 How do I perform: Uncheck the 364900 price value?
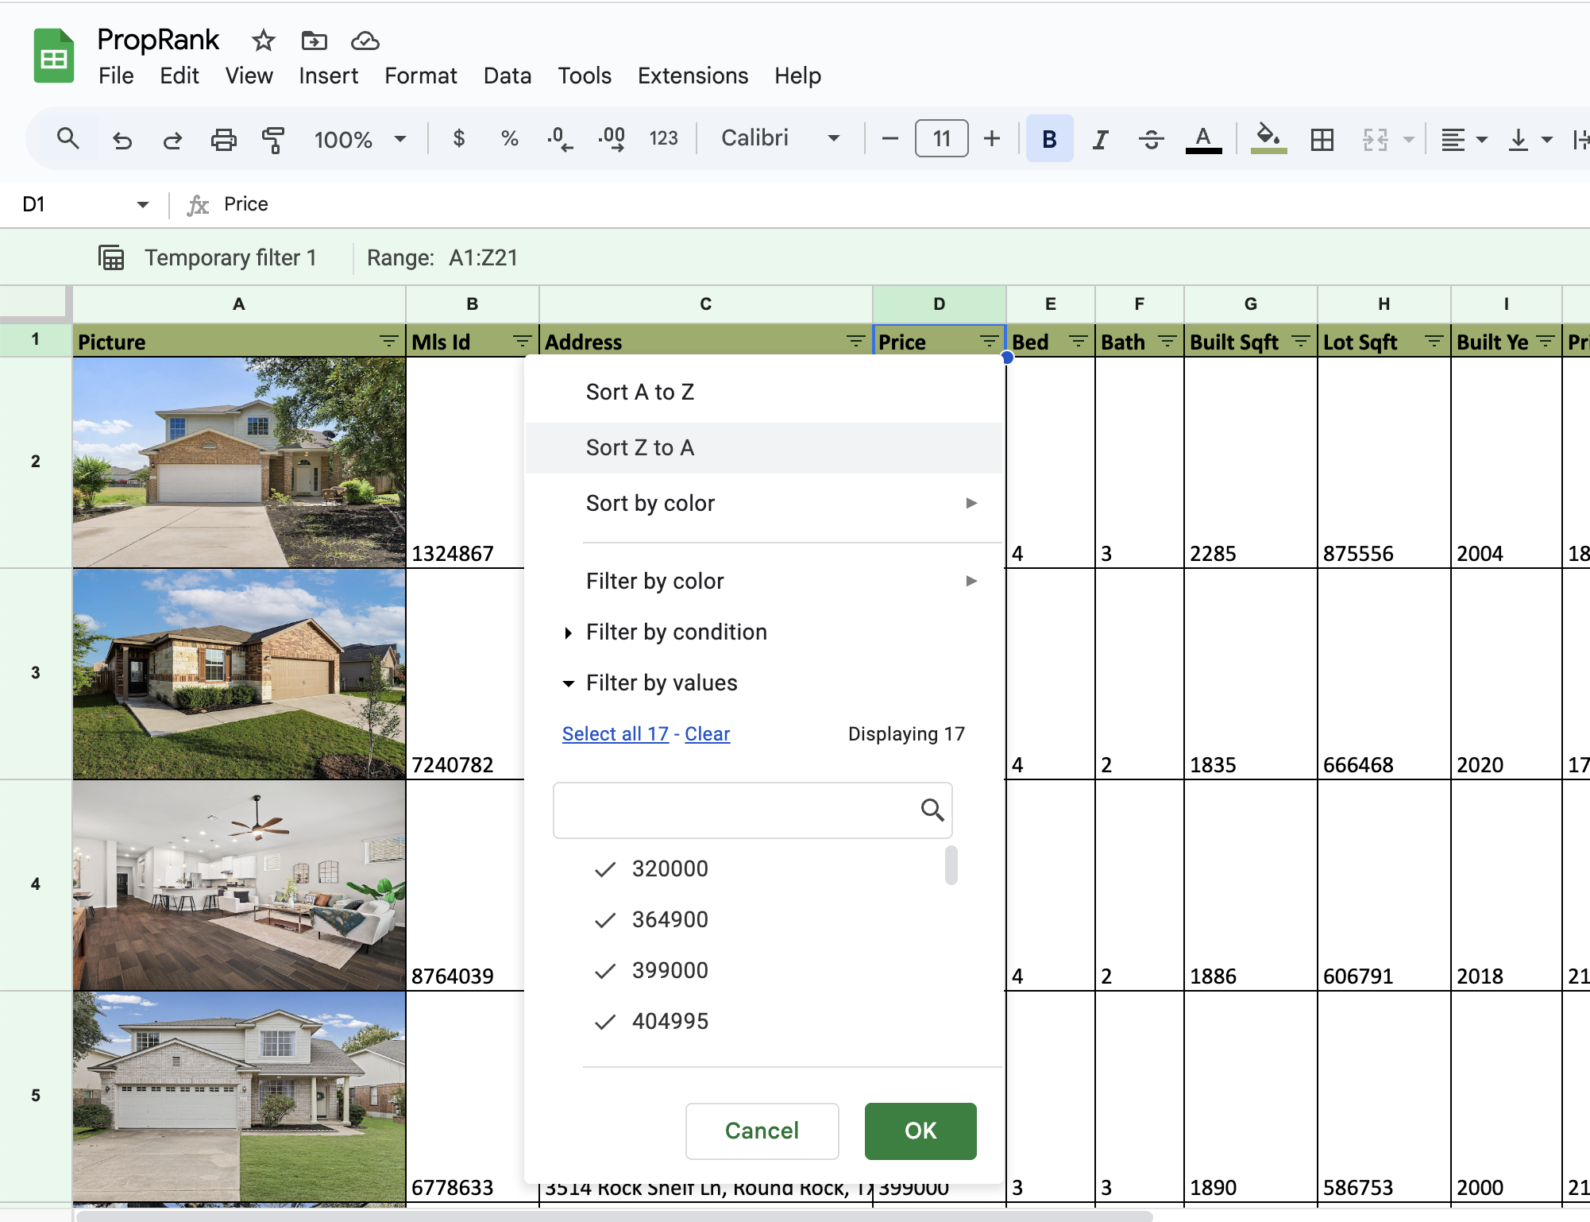tap(604, 919)
